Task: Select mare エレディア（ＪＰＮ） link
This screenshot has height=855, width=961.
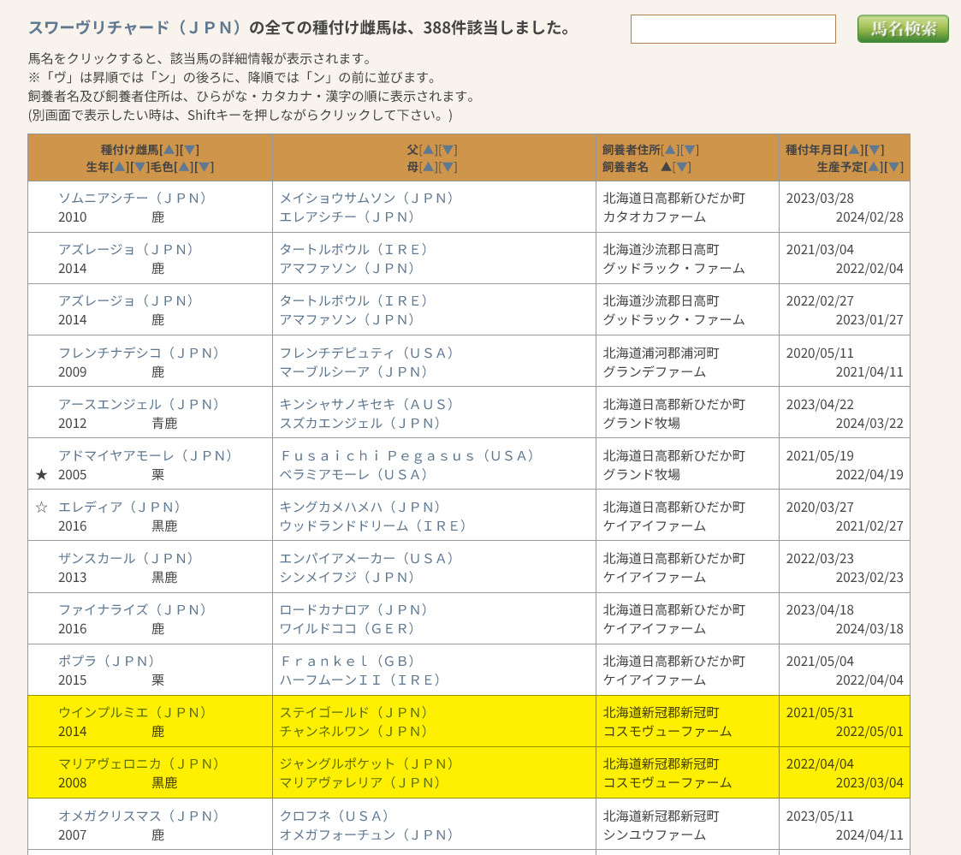Action: coord(119,507)
